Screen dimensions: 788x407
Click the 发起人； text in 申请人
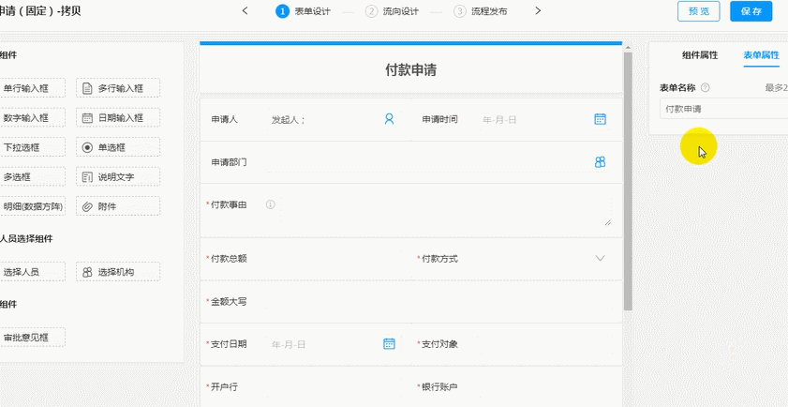click(289, 120)
